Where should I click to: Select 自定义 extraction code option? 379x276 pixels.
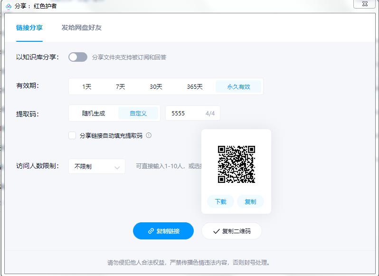pos(138,113)
